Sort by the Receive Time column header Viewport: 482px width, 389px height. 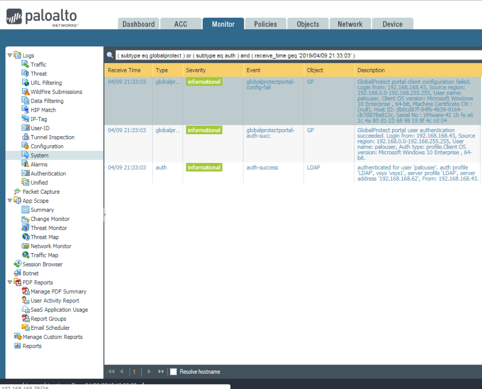(129, 70)
